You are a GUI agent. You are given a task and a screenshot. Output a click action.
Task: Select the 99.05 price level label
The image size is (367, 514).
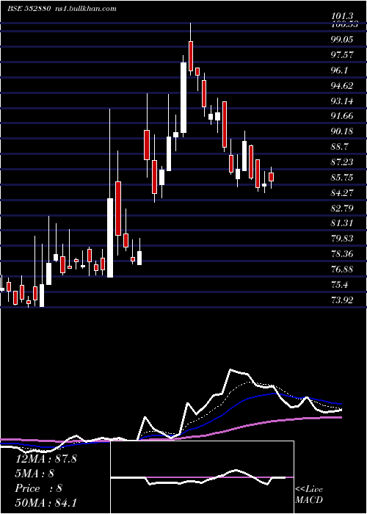click(342, 40)
